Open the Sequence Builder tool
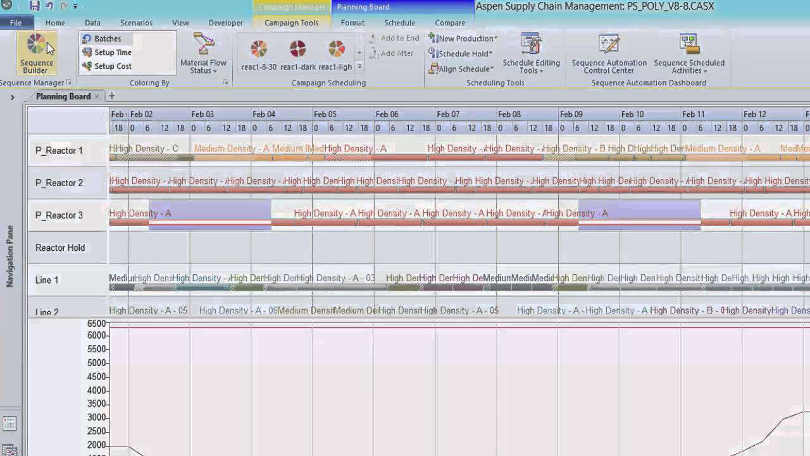Image resolution: width=810 pixels, height=456 pixels. pos(36,53)
